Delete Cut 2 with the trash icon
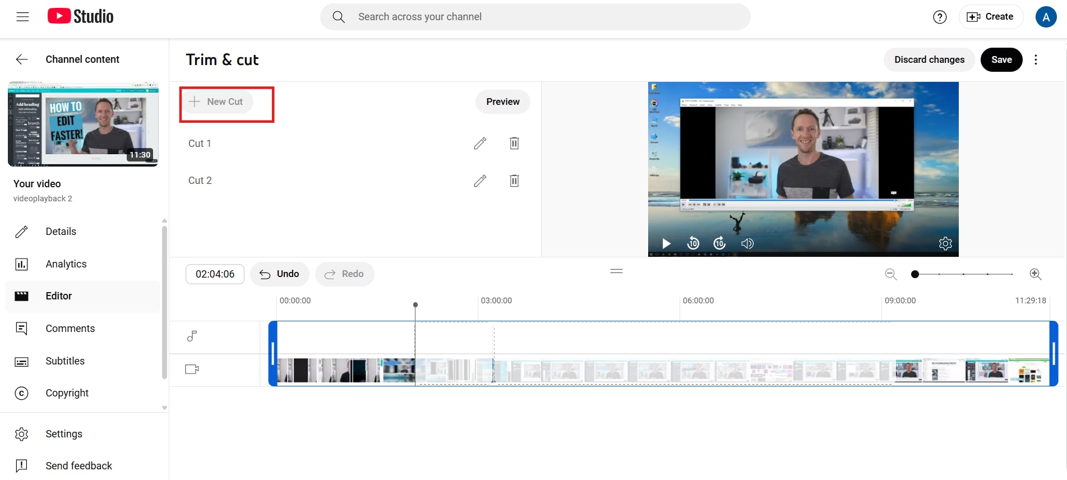This screenshot has height=480, width=1067. [x=514, y=181]
